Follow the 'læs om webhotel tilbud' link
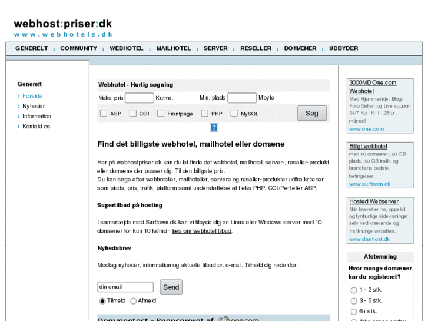 [x=202, y=231]
